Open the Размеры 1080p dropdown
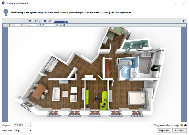 (x=23, y=131)
